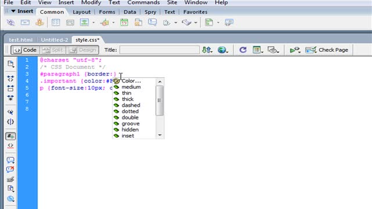Insert a Table from the Insert bar

[x=56, y=23]
